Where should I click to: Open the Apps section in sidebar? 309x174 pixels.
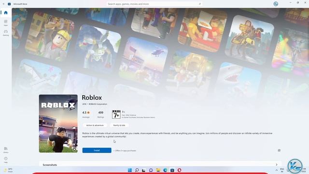[x=6, y=23]
